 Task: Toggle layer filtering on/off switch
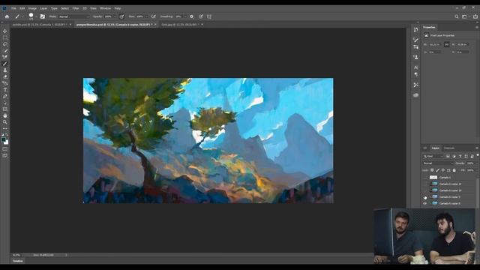[x=477, y=155]
